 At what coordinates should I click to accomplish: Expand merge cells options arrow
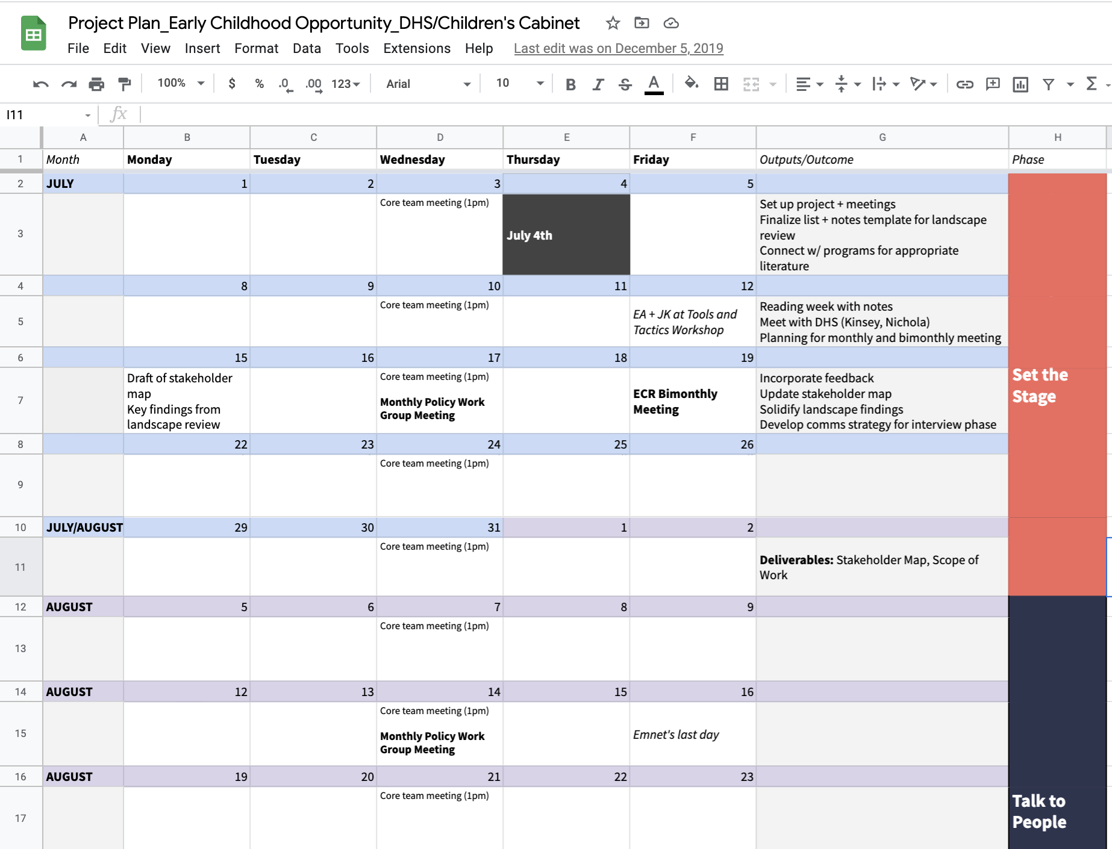tap(773, 84)
